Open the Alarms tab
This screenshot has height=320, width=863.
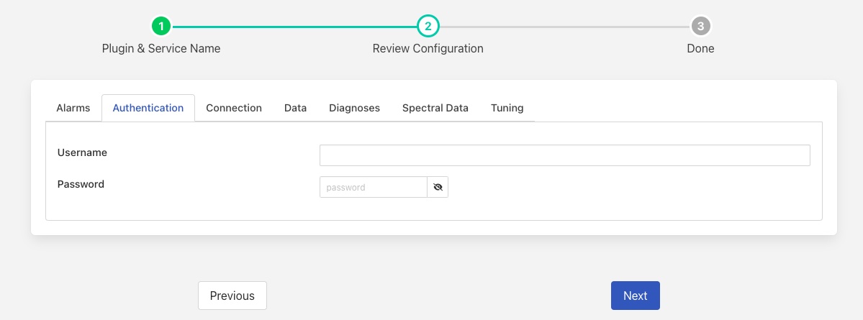[x=73, y=108]
